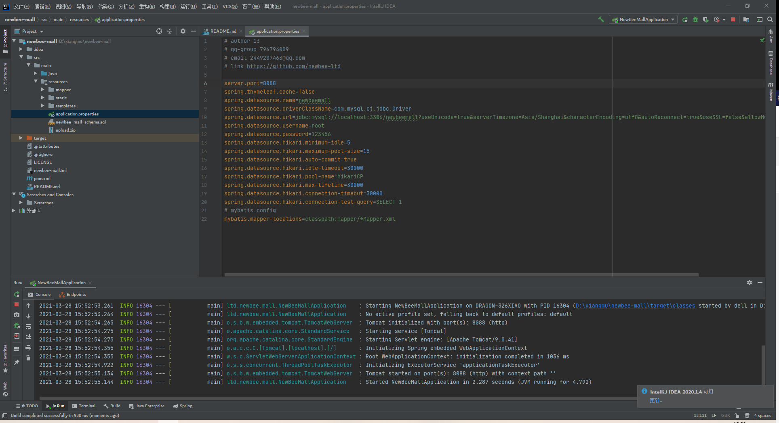Run the application with coverage
This screenshot has width=779, height=423.
(x=705, y=19)
